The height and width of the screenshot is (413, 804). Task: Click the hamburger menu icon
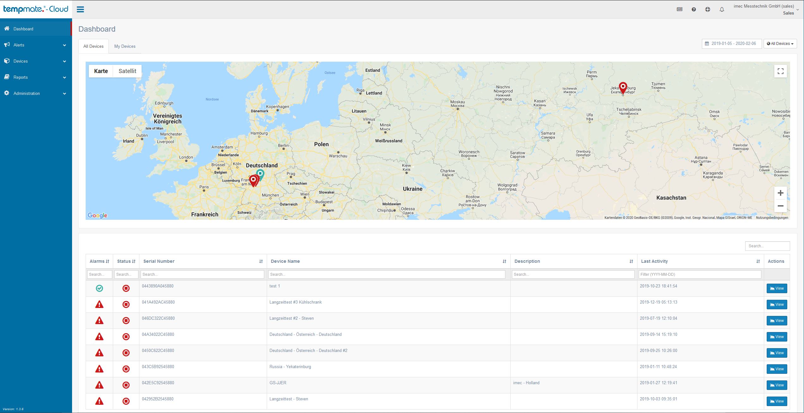pyautogui.click(x=80, y=9)
